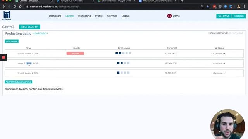Open the Chrome three-dot menu
The image size is (248, 139).
[244, 7]
